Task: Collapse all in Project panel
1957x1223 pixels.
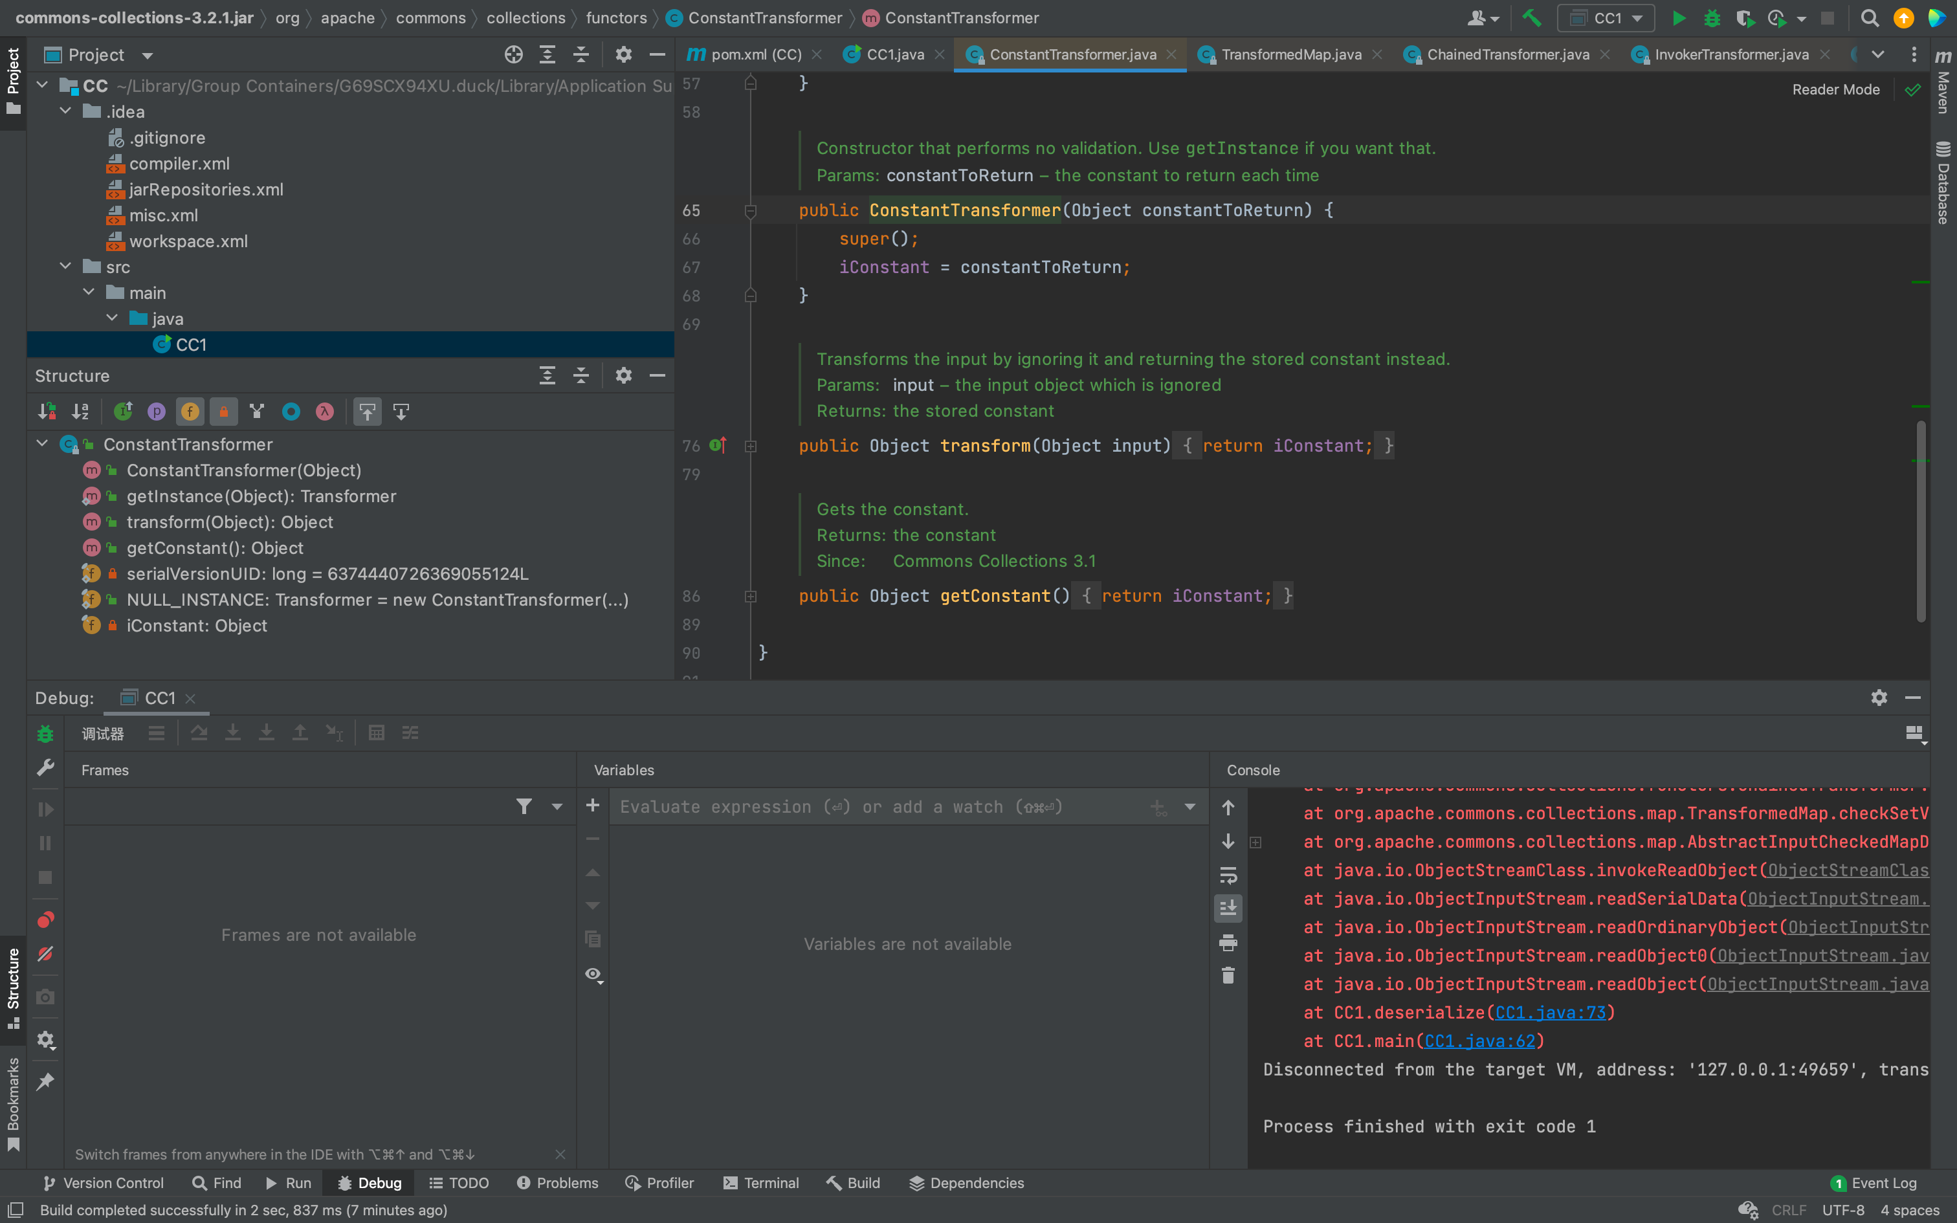Action: coord(580,54)
